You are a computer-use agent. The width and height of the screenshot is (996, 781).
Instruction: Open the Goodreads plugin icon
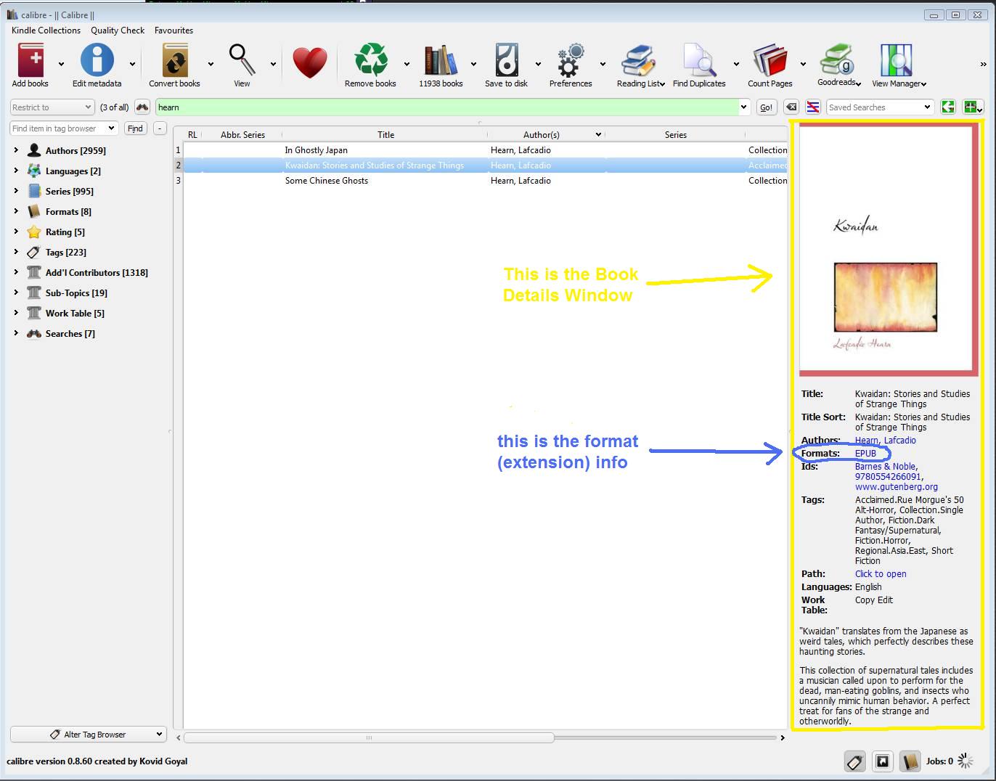point(838,60)
